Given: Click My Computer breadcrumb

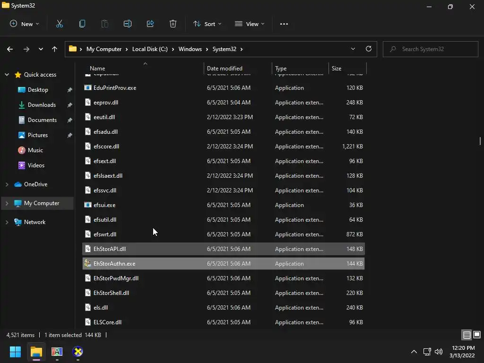Looking at the screenshot, I should 104,49.
